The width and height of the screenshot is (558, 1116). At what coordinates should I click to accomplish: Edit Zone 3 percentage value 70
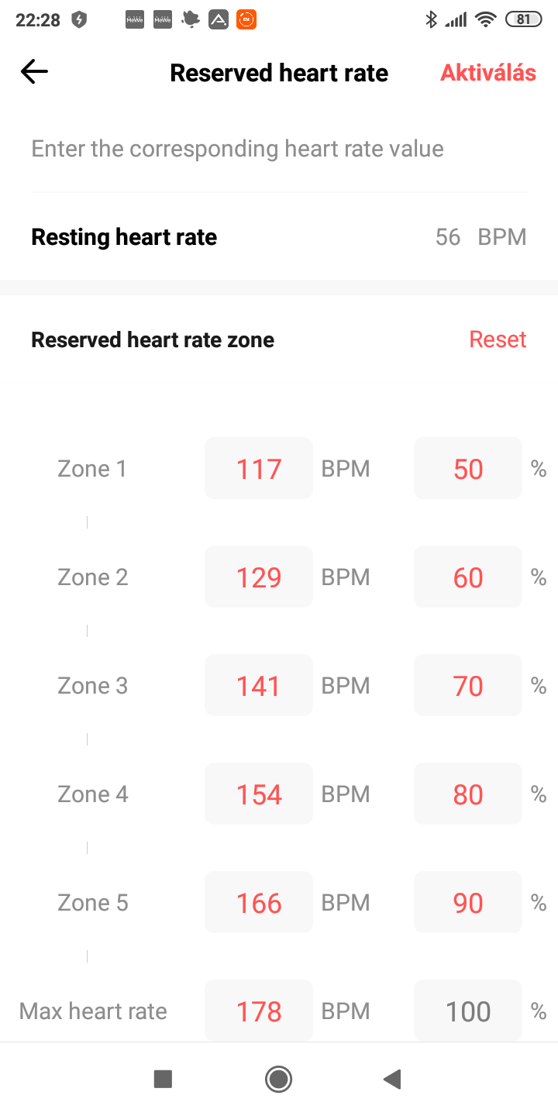pyautogui.click(x=468, y=685)
